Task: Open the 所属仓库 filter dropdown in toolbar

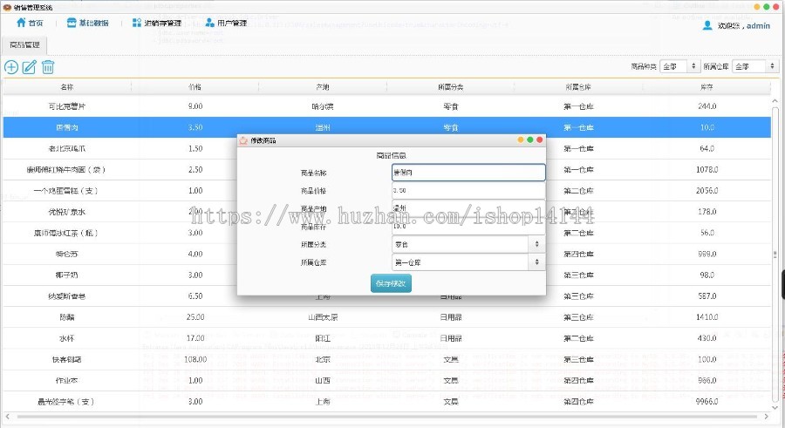Action: tap(755, 66)
